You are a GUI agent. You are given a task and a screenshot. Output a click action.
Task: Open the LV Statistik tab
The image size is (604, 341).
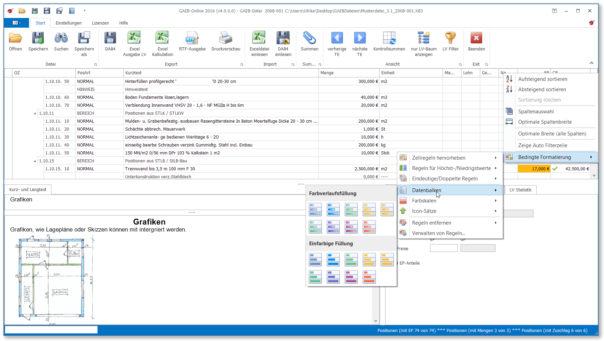[520, 190]
